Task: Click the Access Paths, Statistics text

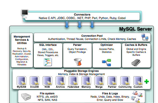Action: 107,50
